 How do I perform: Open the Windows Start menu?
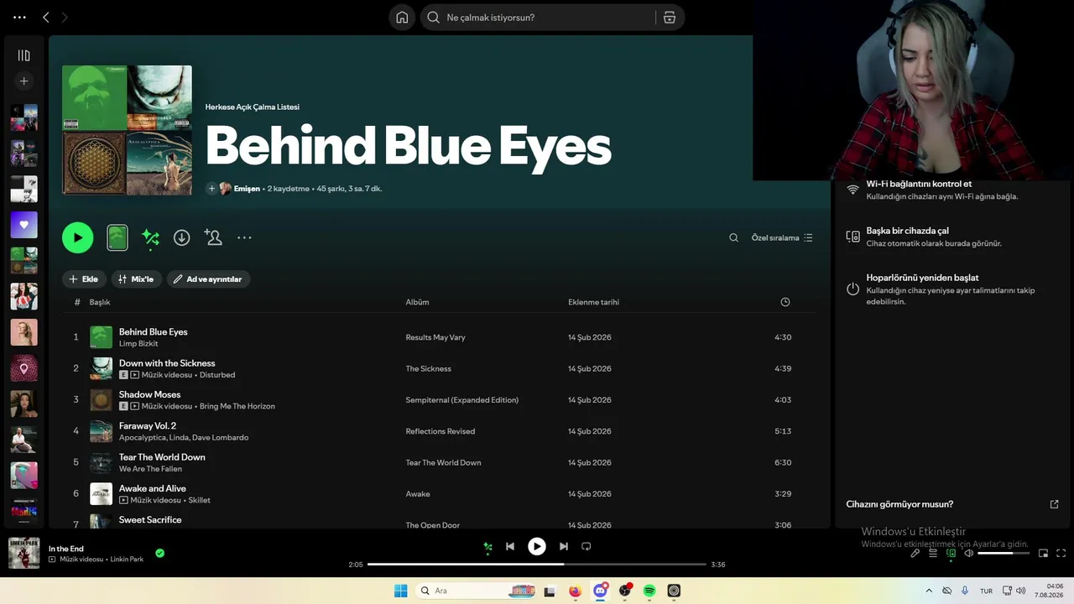400,591
